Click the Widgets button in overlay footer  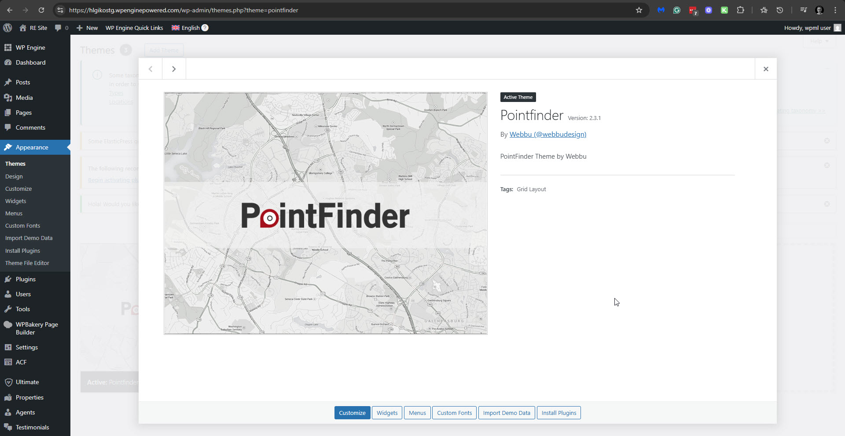pyautogui.click(x=387, y=413)
